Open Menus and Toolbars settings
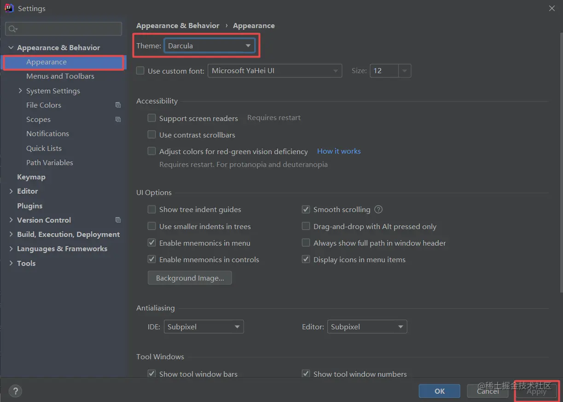The width and height of the screenshot is (563, 402). click(60, 76)
